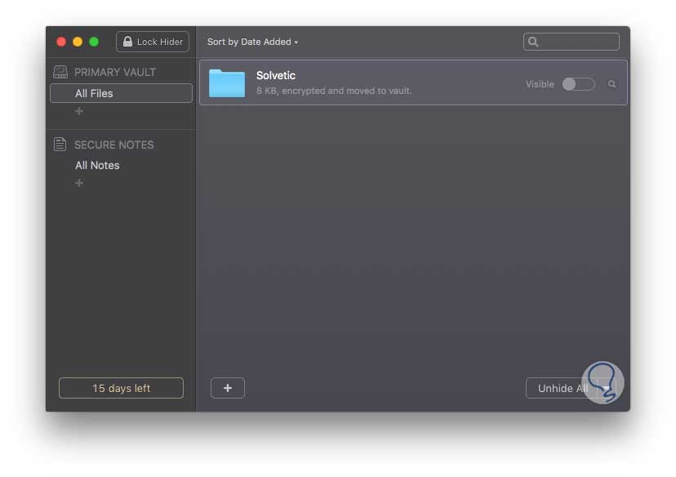Click the Primary Vault drive icon
The width and height of the screenshot is (676, 477).
[x=60, y=72]
